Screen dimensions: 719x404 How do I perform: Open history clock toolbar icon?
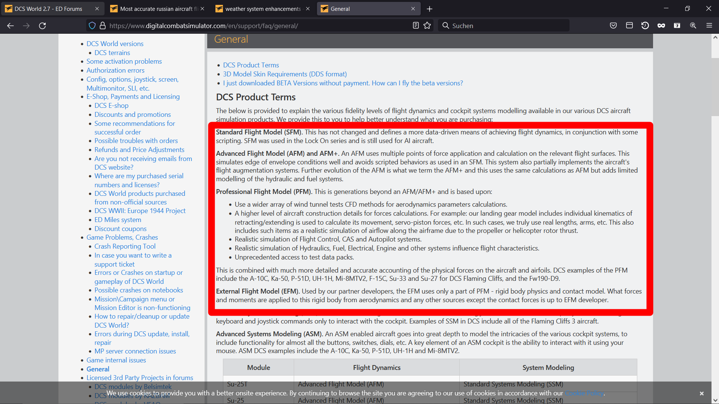click(645, 25)
